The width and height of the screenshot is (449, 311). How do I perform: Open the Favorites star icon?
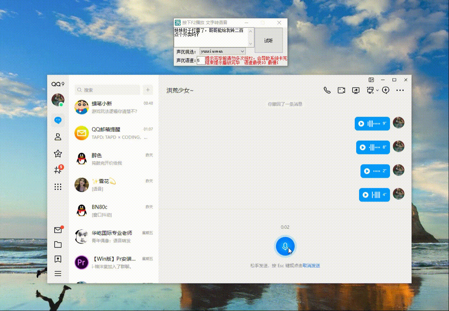click(58, 154)
